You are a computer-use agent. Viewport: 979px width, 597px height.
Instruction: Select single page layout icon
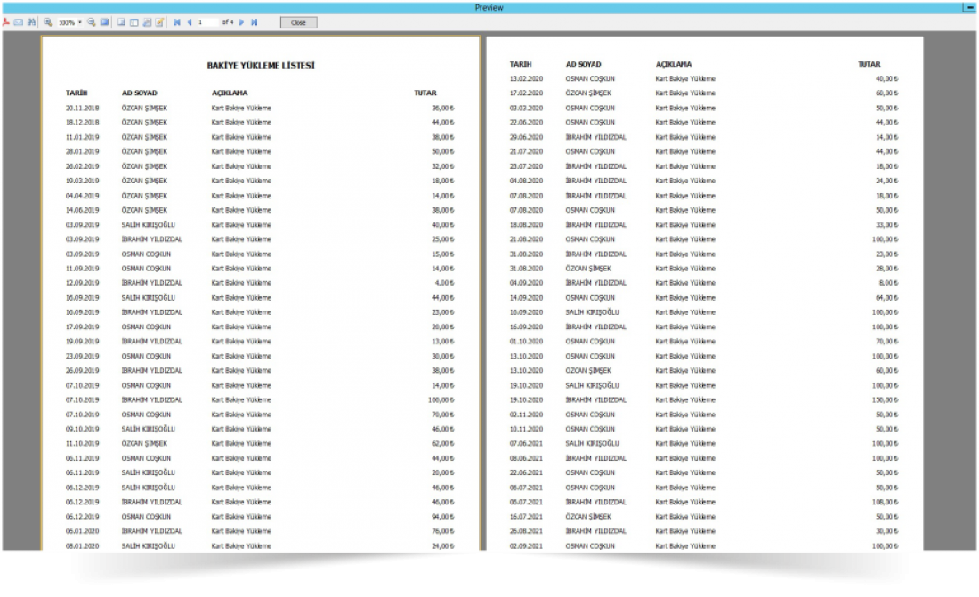pyautogui.click(x=121, y=21)
